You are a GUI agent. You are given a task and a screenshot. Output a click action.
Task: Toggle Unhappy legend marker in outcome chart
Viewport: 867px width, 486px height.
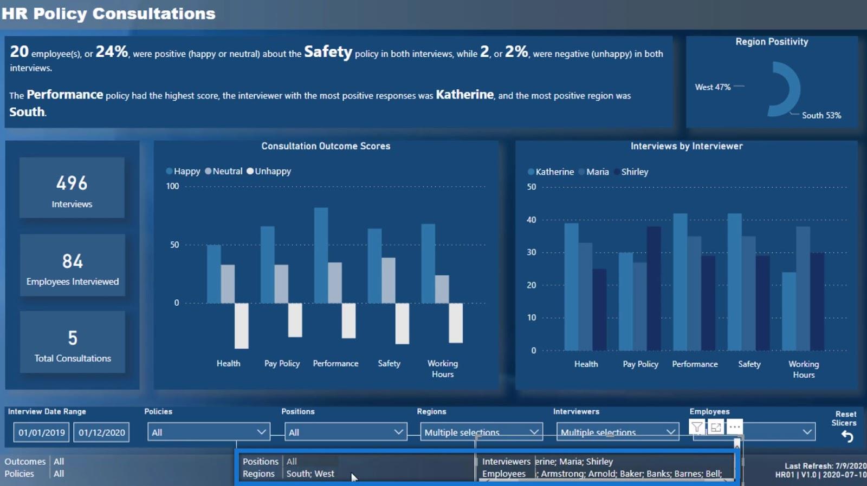click(250, 171)
